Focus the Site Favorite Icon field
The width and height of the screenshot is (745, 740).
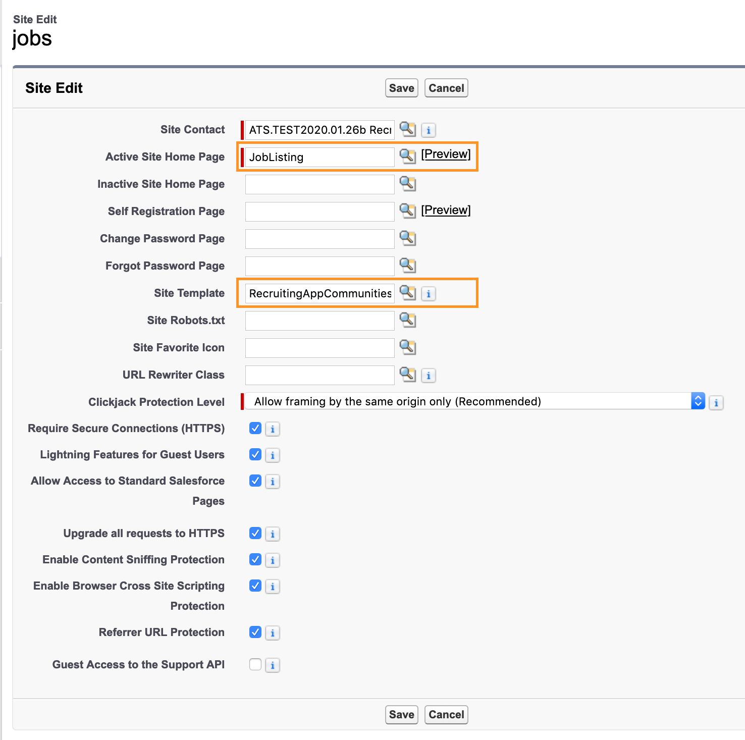point(320,348)
